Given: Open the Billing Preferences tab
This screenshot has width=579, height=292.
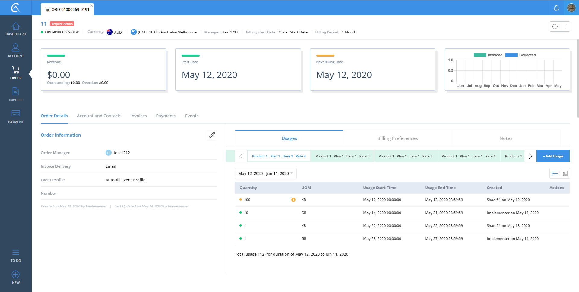Looking at the screenshot, I should click(x=397, y=138).
